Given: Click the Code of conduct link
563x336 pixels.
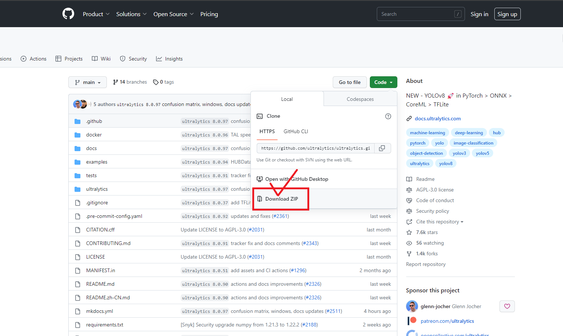Looking at the screenshot, I should pos(435,200).
